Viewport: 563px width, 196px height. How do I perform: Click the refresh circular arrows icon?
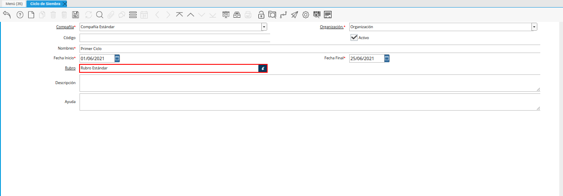pos(88,15)
